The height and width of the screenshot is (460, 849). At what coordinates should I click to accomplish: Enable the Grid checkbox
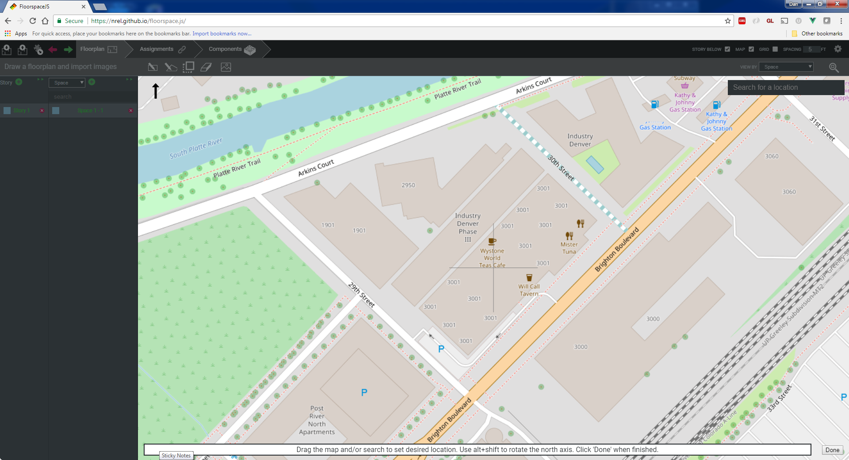(775, 49)
